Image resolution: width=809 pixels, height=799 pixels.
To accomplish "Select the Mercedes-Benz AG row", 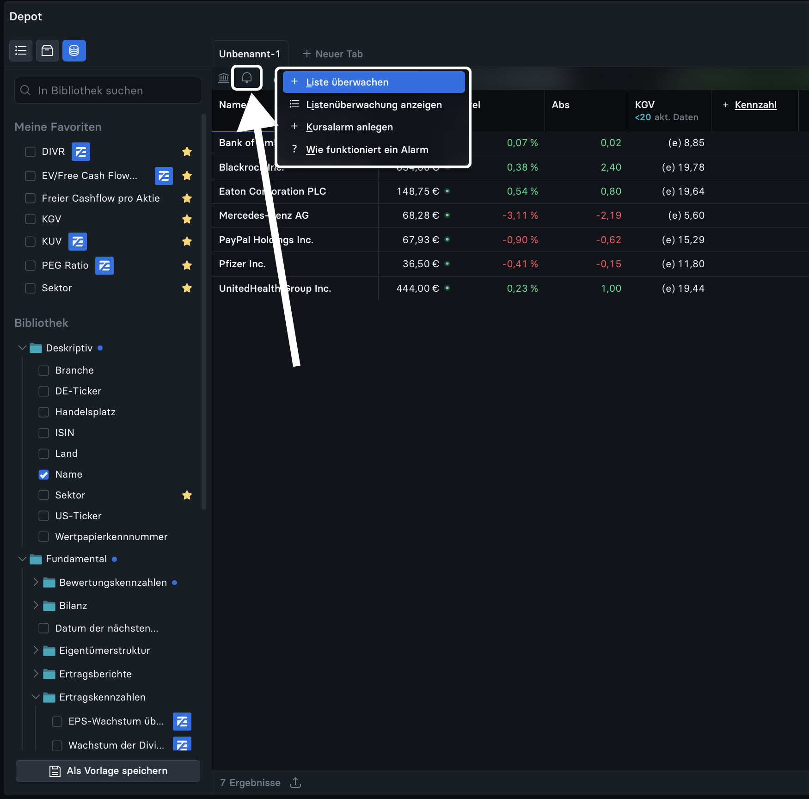I will tap(510, 215).
